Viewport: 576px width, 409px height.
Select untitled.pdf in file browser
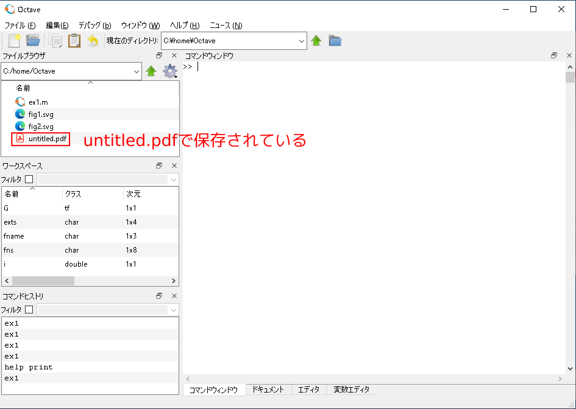coord(47,139)
